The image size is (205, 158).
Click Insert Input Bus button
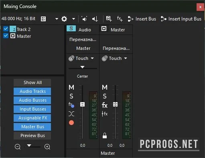(181, 19)
